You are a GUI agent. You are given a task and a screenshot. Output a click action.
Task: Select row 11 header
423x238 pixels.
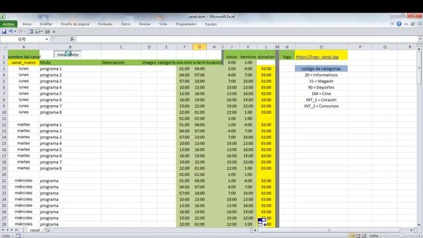click(4, 118)
